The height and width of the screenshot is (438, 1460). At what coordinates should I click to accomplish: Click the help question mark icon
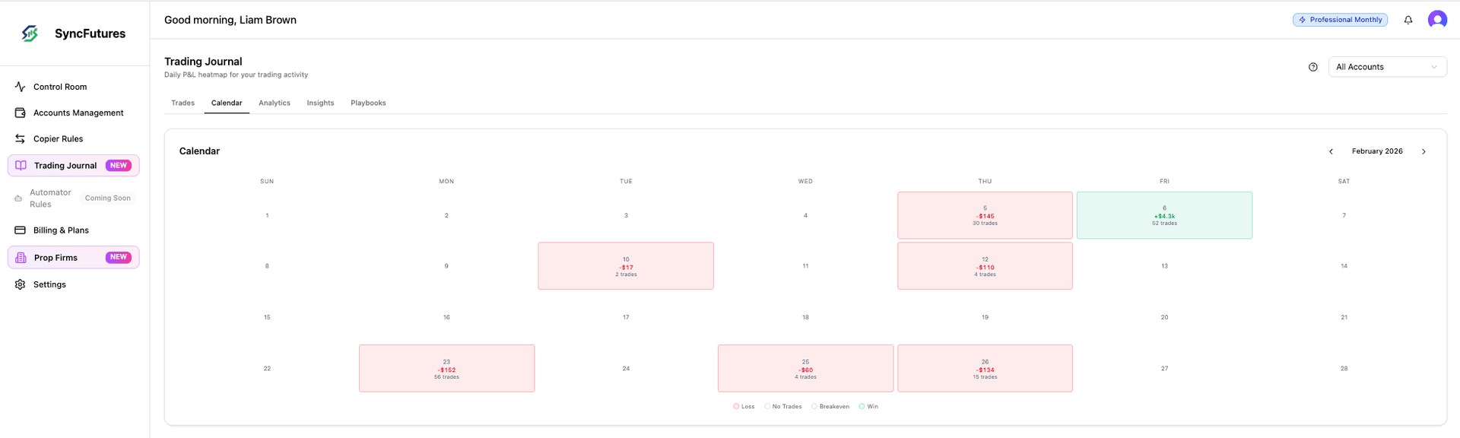pyautogui.click(x=1312, y=67)
